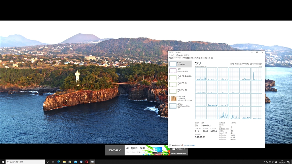Viewport: 292px width, 164px height.
Task: Open the ファイル (File) menu
Action: tap(171, 55)
